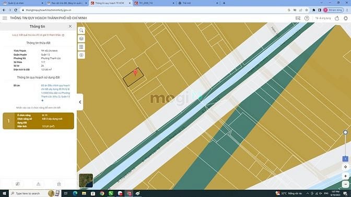
Task: Click the map search magnifier tool
Action: 81,30
